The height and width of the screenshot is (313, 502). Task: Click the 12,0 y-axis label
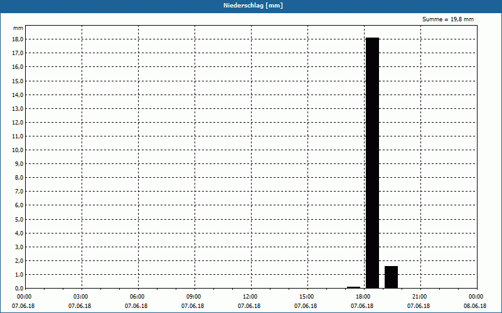(18, 122)
